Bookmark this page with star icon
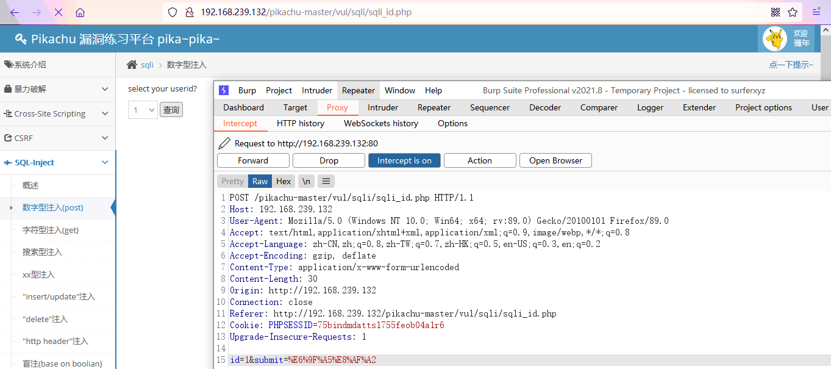The height and width of the screenshot is (369, 831). point(793,12)
